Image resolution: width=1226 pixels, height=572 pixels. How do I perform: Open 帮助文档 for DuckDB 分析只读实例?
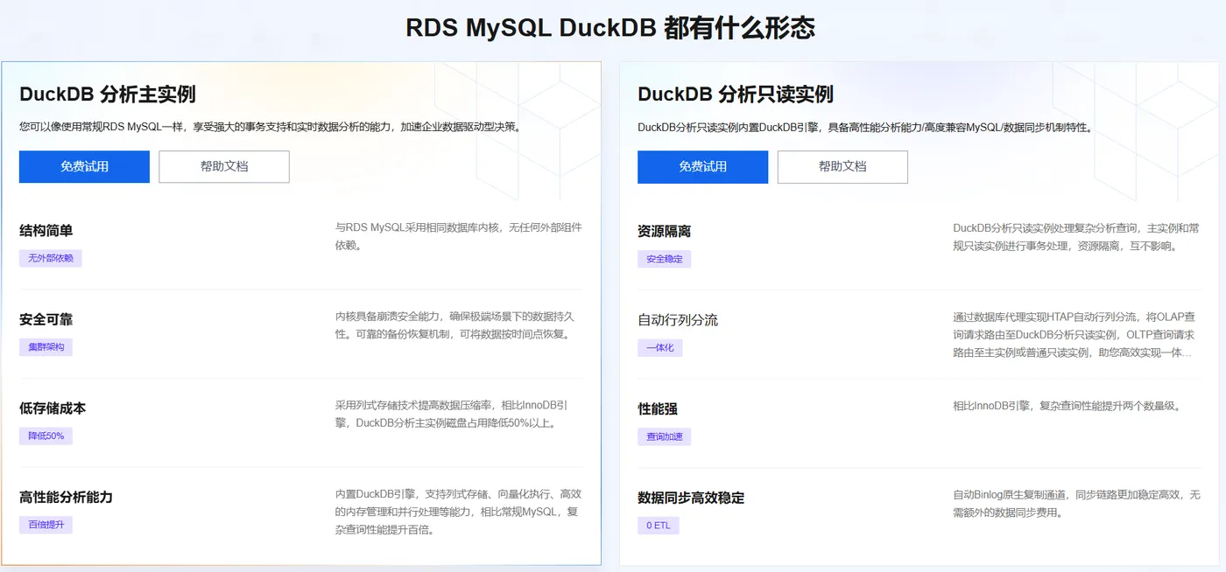coord(842,167)
